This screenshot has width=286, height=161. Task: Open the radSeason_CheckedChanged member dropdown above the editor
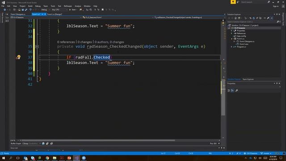189,17
